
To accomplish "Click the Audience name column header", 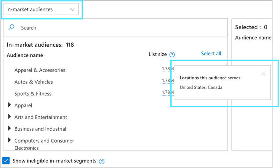I will pyautogui.click(x=25, y=55).
